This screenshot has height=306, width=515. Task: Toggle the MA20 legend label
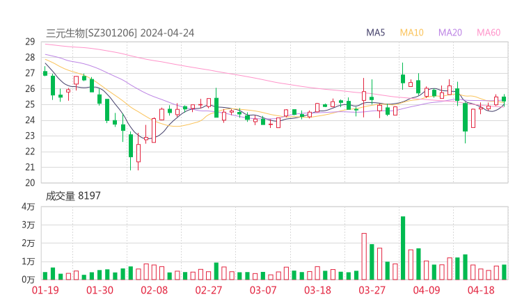[450, 33]
